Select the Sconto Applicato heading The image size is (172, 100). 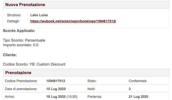coord(19,31)
